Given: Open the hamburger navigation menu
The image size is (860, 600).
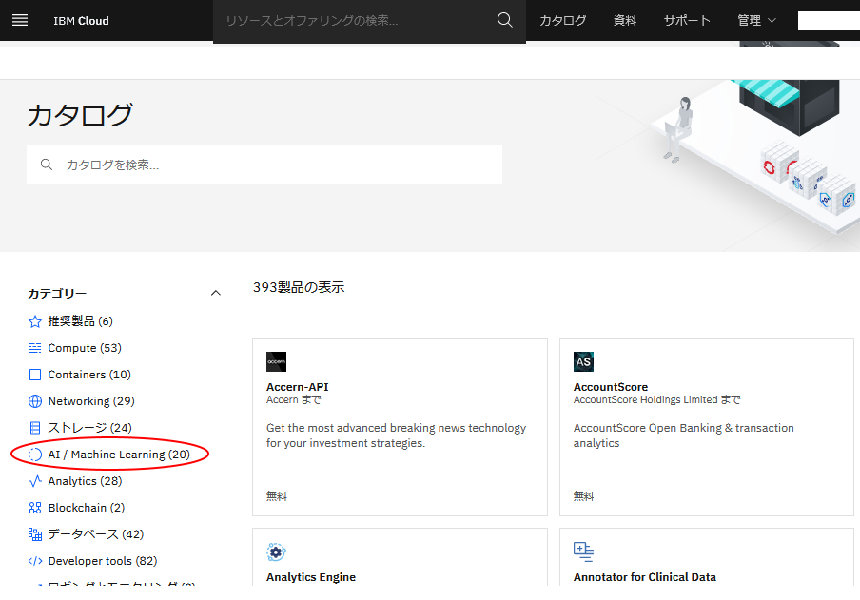Looking at the screenshot, I should coord(20,20).
